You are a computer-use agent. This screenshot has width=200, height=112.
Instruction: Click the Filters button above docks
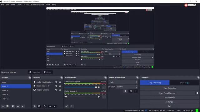pyautogui.click(x=47, y=72)
